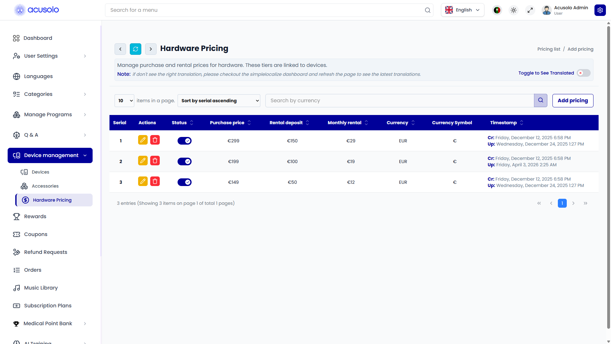Click Pricing list breadcrumb link

coord(549,49)
